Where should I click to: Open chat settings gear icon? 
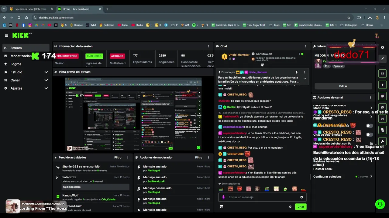pos(290,207)
